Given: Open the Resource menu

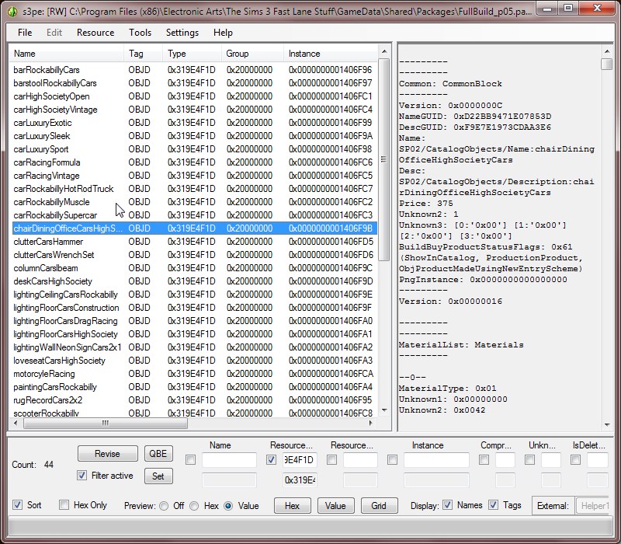Looking at the screenshot, I should pos(95,33).
